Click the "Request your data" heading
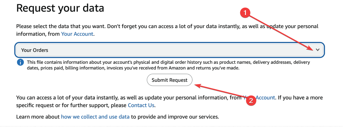 point(60,8)
